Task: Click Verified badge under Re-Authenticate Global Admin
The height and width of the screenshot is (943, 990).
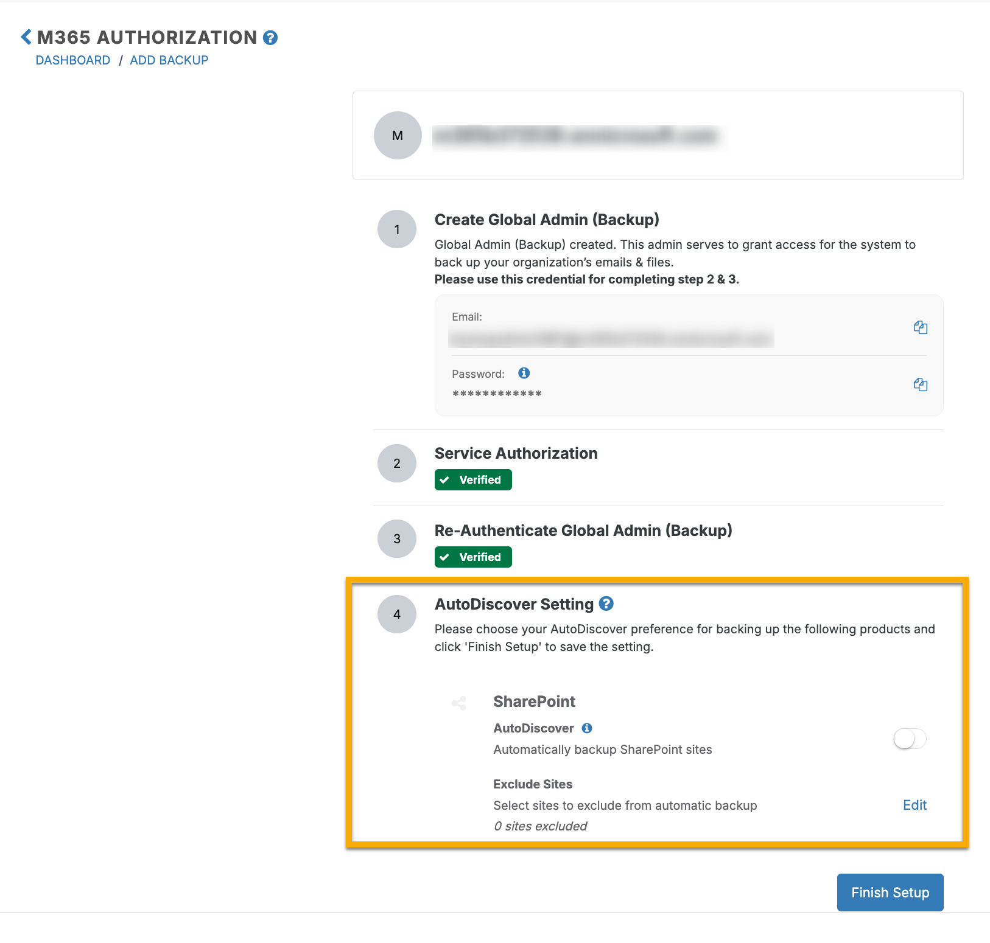Action: (473, 557)
